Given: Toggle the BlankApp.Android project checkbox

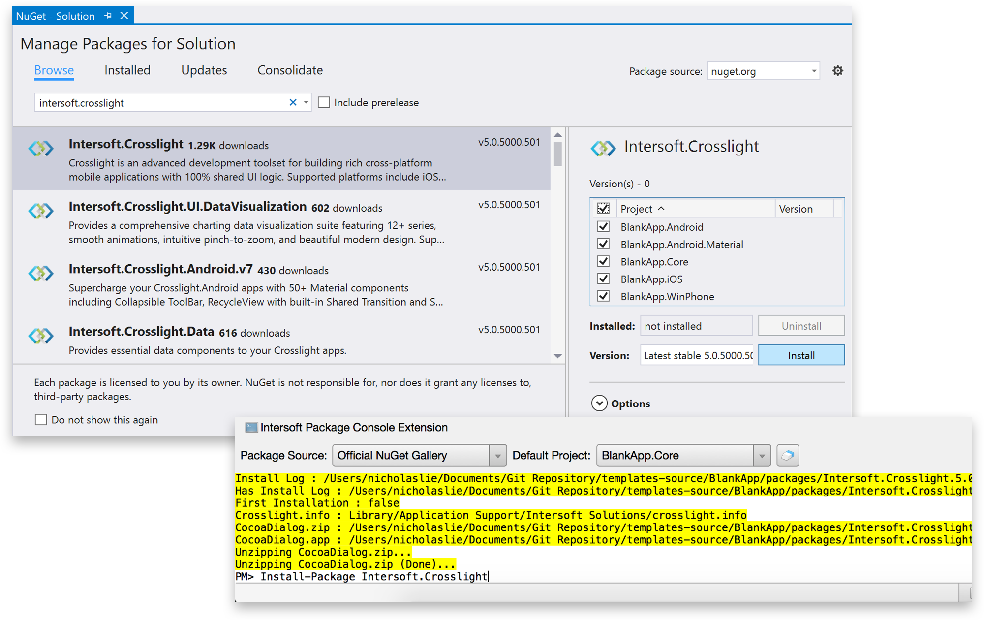Looking at the screenshot, I should [x=602, y=226].
